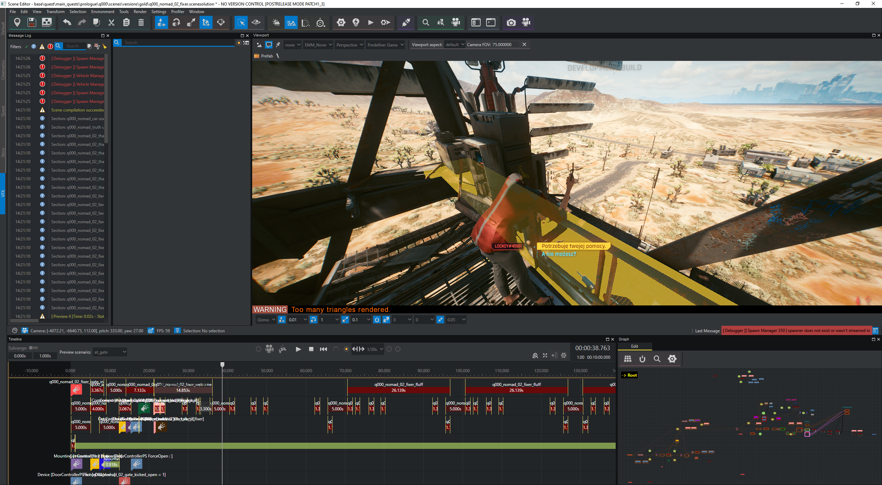Open the 0.05 snap value dropdown
The height and width of the screenshot is (485, 882).
coord(455,320)
